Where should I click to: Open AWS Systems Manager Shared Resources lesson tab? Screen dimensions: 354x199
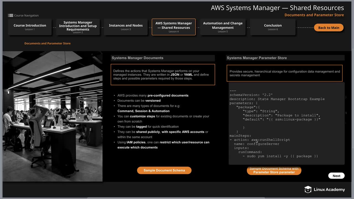(174, 27)
